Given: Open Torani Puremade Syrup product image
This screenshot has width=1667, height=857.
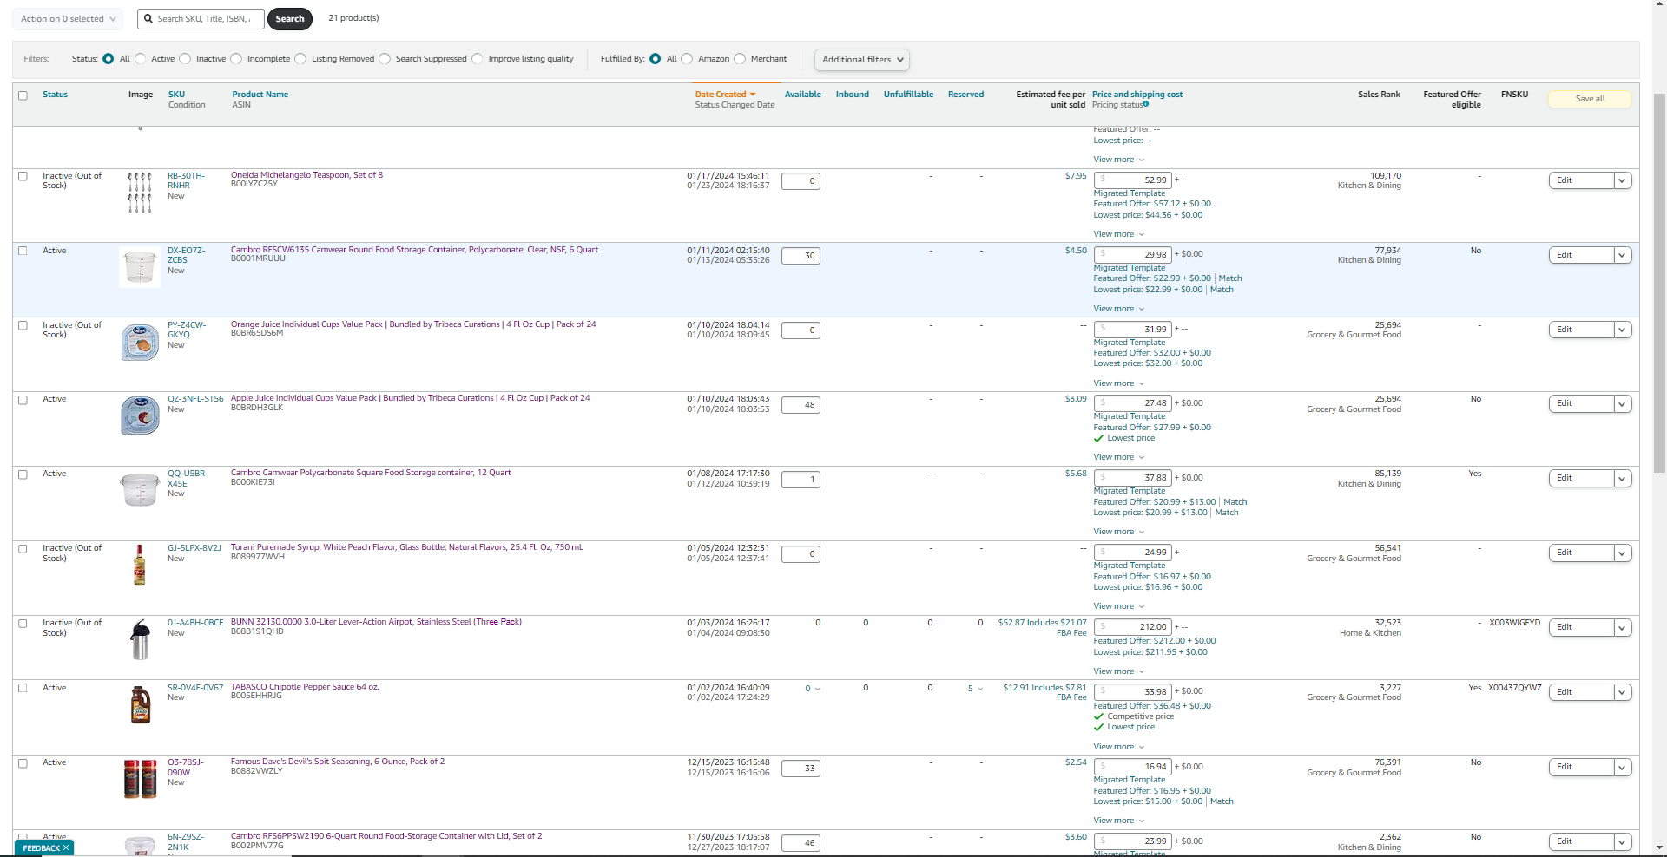Looking at the screenshot, I should (x=139, y=565).
